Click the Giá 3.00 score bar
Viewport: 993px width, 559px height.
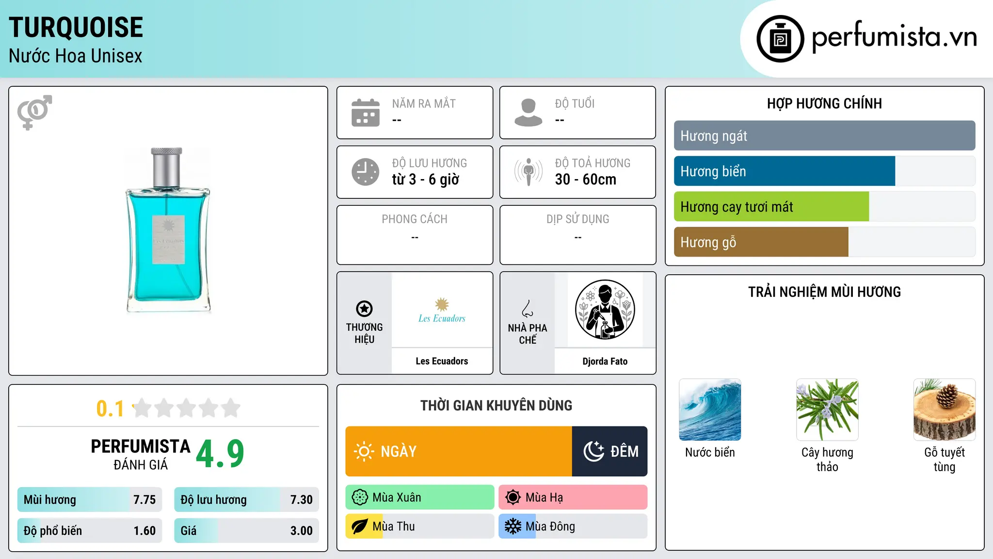[x=246, y=531]
